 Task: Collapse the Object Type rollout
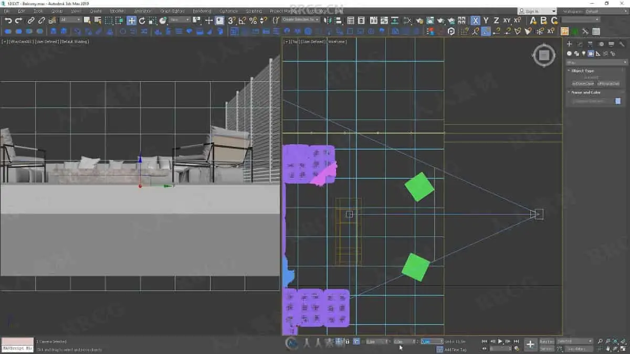pyautogui.click(x=582, y=71)
